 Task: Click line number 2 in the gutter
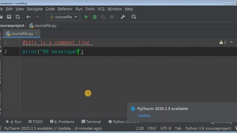(x=6, y=52)
